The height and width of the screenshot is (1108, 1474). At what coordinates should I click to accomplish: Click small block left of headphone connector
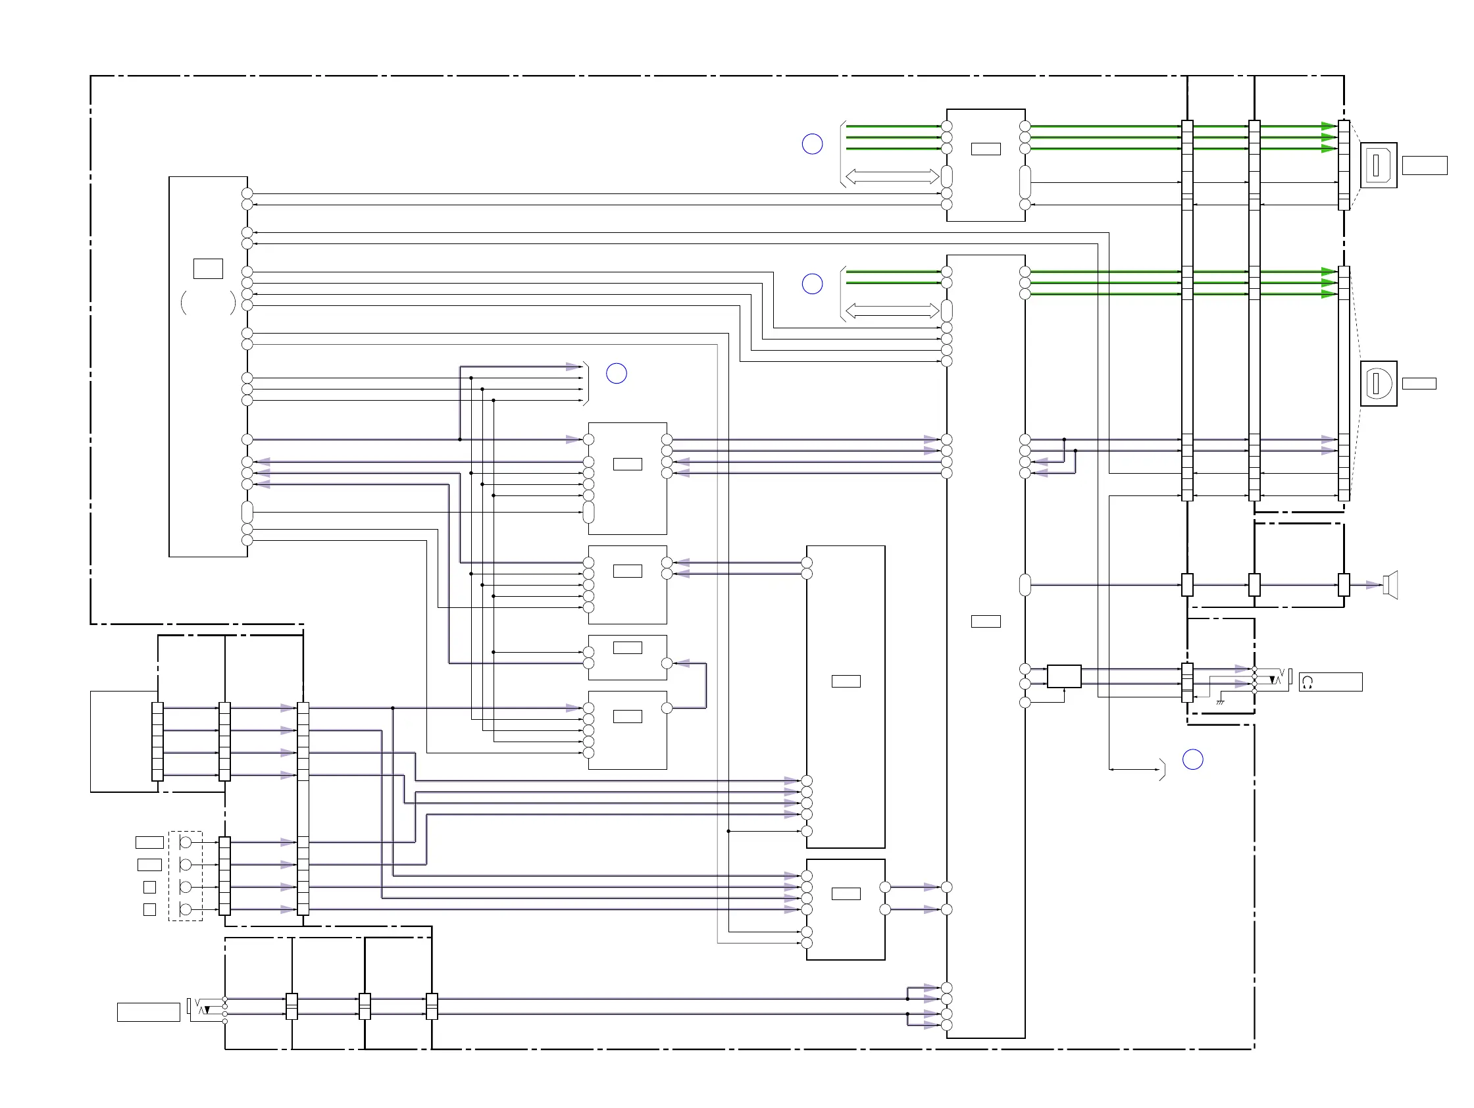[1063, 676]
